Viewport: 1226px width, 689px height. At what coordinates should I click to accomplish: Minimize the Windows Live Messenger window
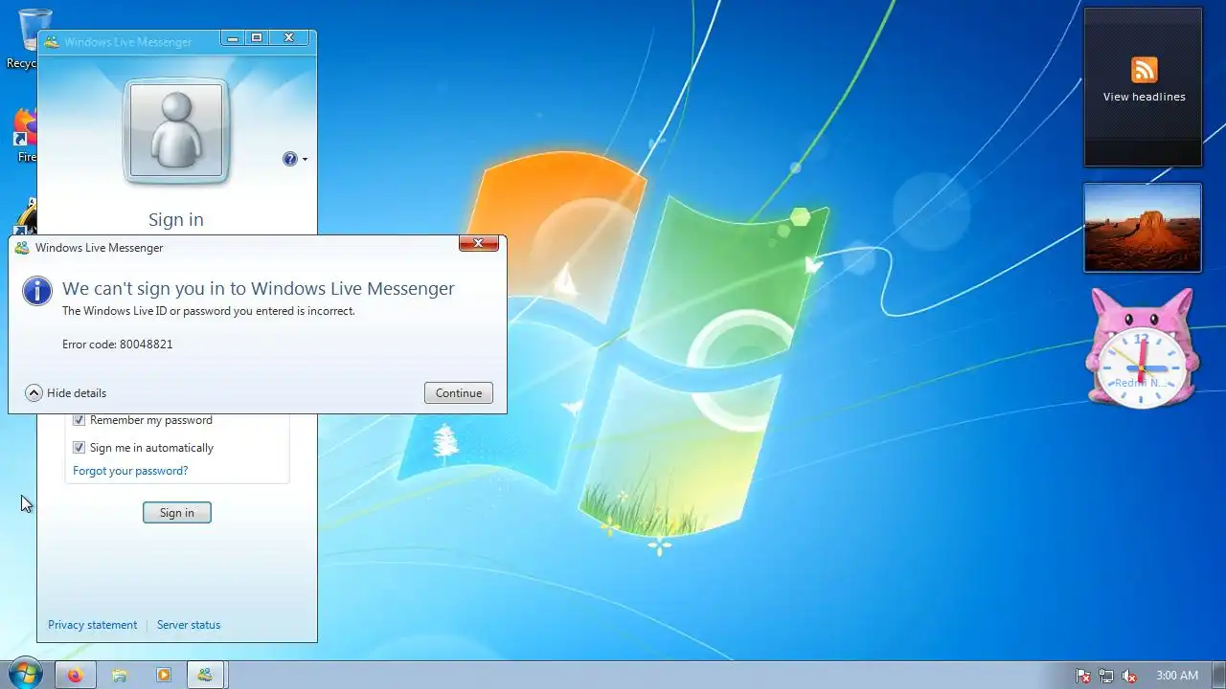click(232, 38)
